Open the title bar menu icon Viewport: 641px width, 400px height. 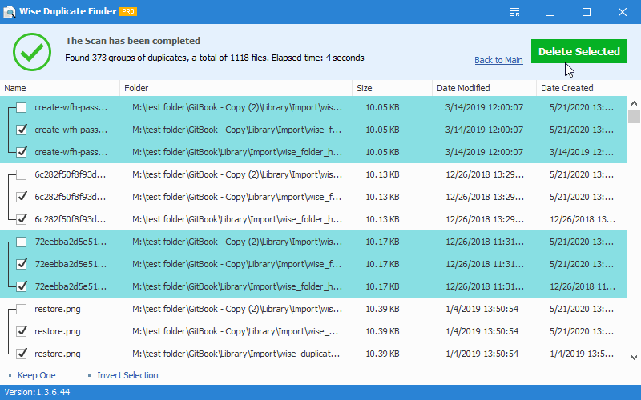514,12
